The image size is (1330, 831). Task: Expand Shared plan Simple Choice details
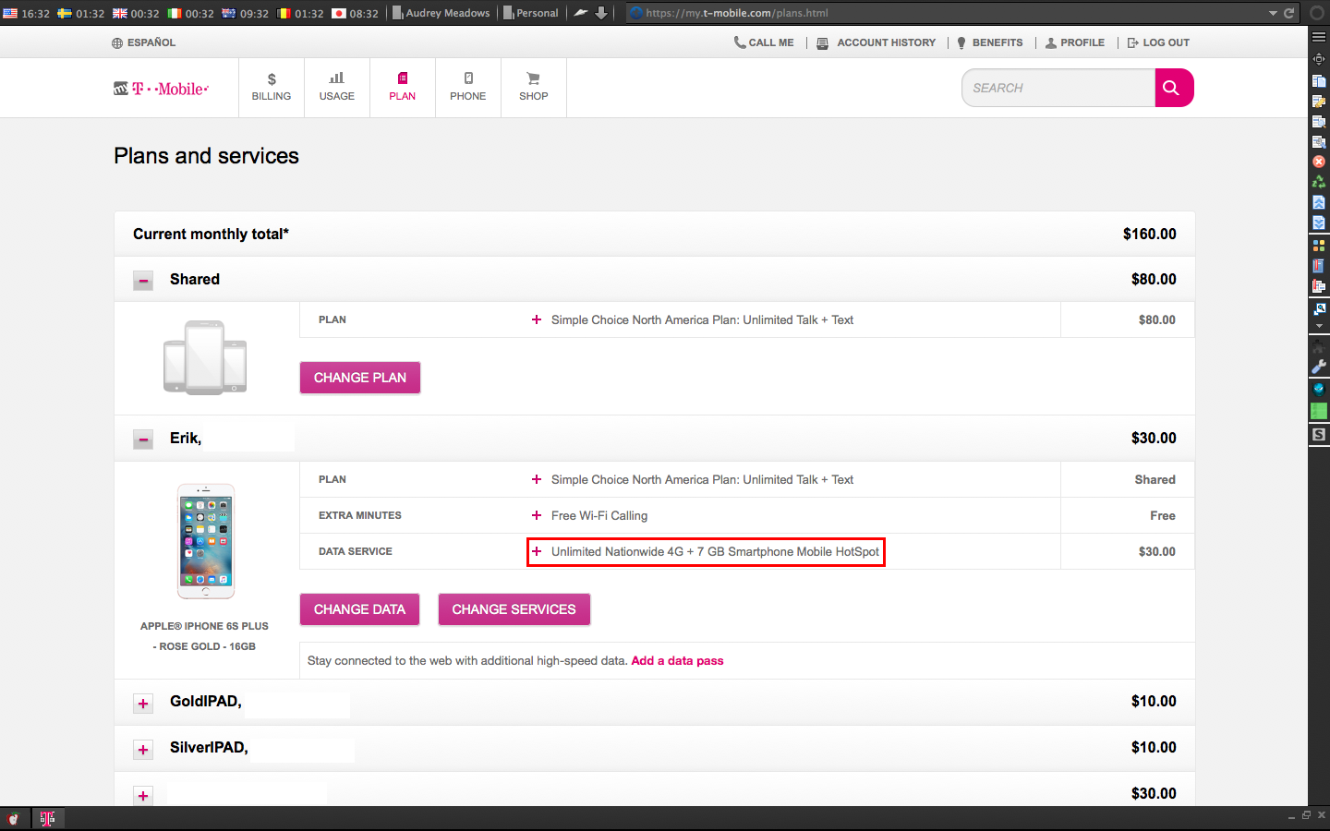537,319
